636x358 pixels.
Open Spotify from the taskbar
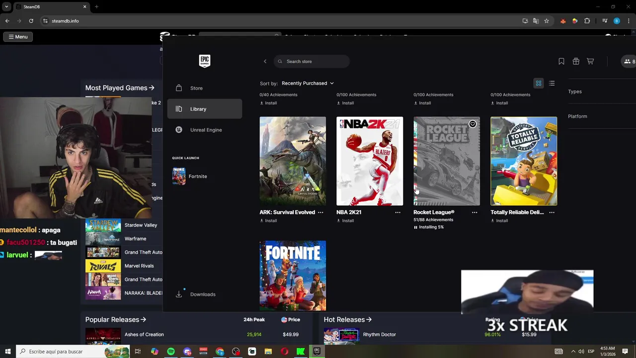coord(171,352)
